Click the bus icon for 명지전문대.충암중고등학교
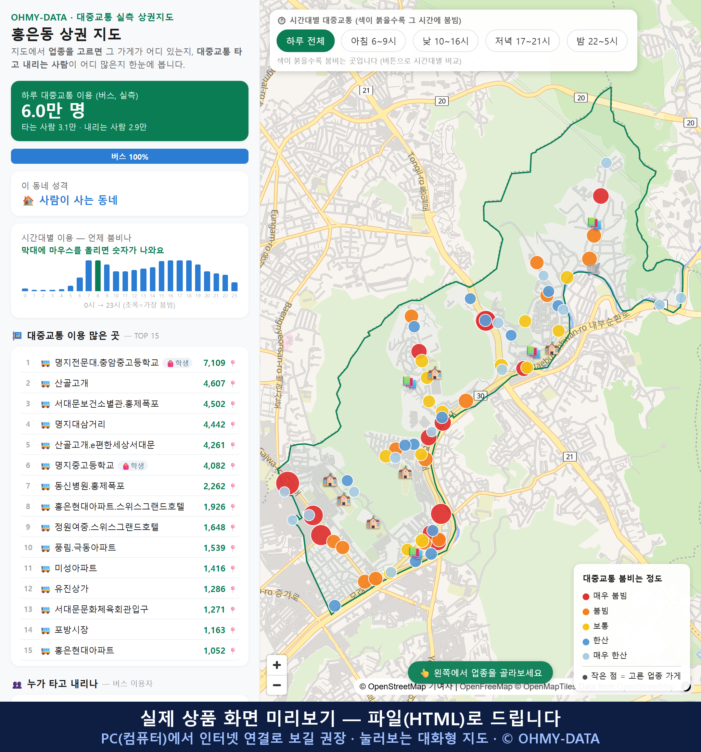701x752 pixels. pyautogui.click(x=45, y=363)
